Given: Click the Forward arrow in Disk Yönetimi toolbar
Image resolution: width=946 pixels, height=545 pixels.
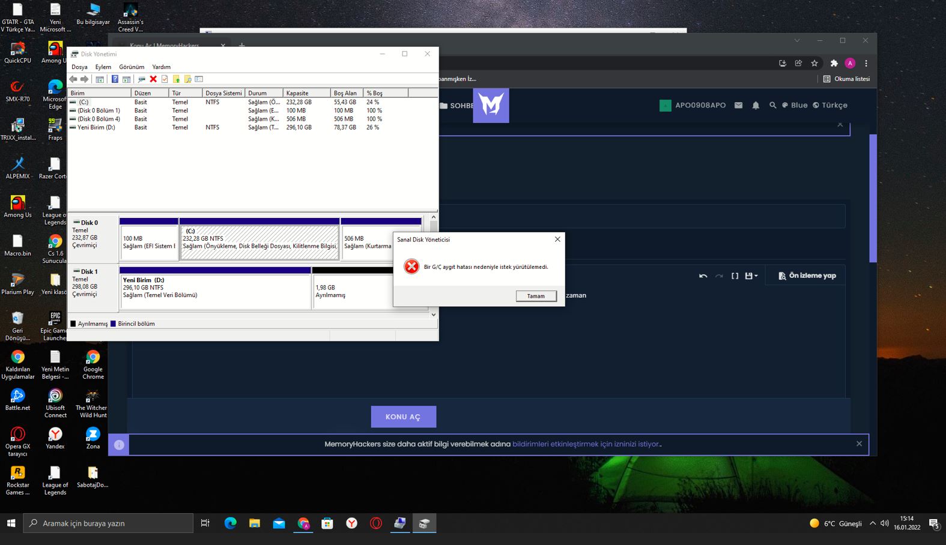Looking at the screenshot, I should coord(85,79).
